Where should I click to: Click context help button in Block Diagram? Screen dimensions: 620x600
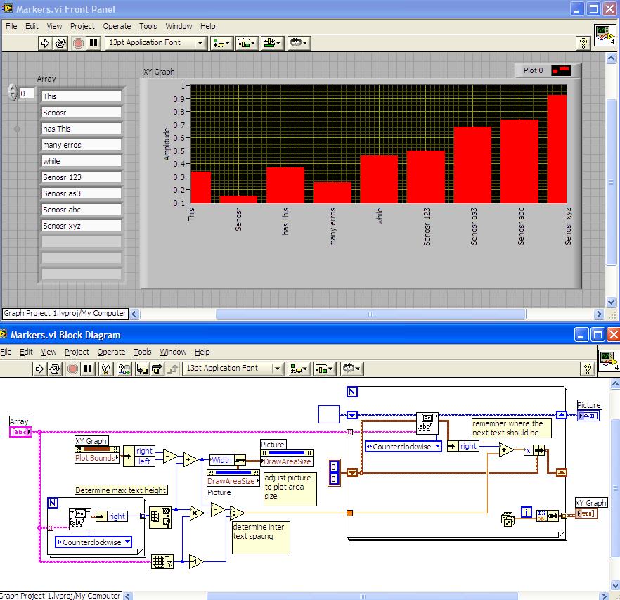pos(587,369)
